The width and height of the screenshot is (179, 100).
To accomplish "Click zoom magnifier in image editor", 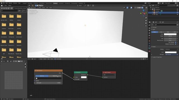I will 25,64.
